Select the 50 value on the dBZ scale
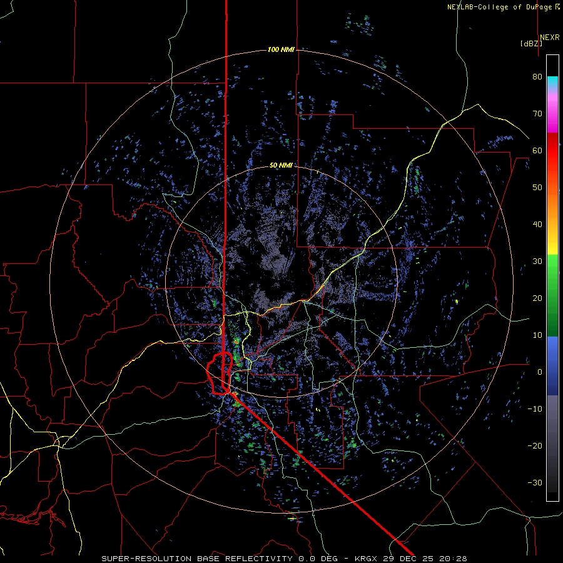 click(537, 188)
